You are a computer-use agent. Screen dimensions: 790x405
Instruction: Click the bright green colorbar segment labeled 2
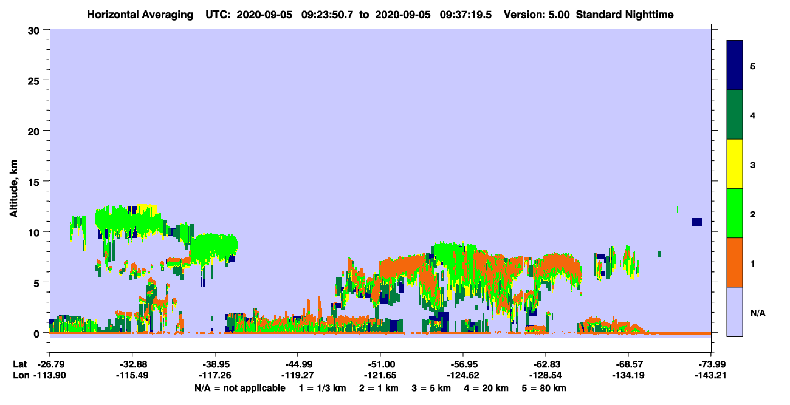pyautogui.click(x=735, y=213)
